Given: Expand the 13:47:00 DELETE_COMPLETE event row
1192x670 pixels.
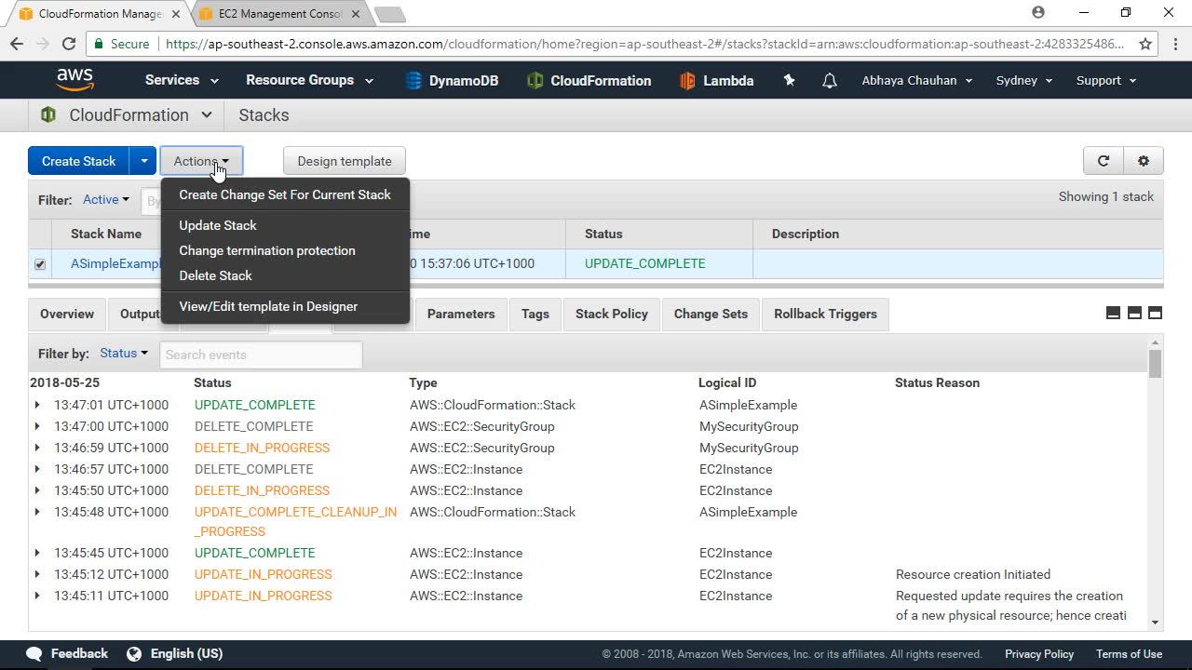Looking at the screenshot, I should click(x=37, y=426).
